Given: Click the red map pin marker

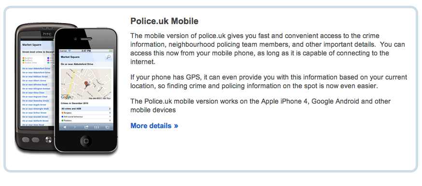Looking at the screenshot, I should click(x=86, y=84).
